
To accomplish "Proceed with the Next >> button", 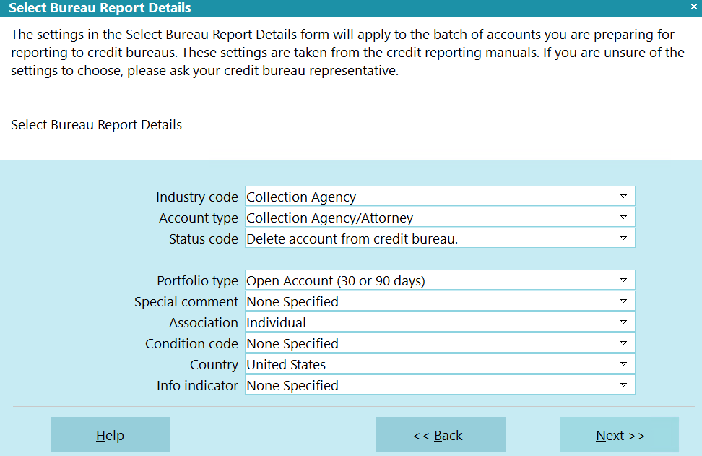I will click(619, 435).
